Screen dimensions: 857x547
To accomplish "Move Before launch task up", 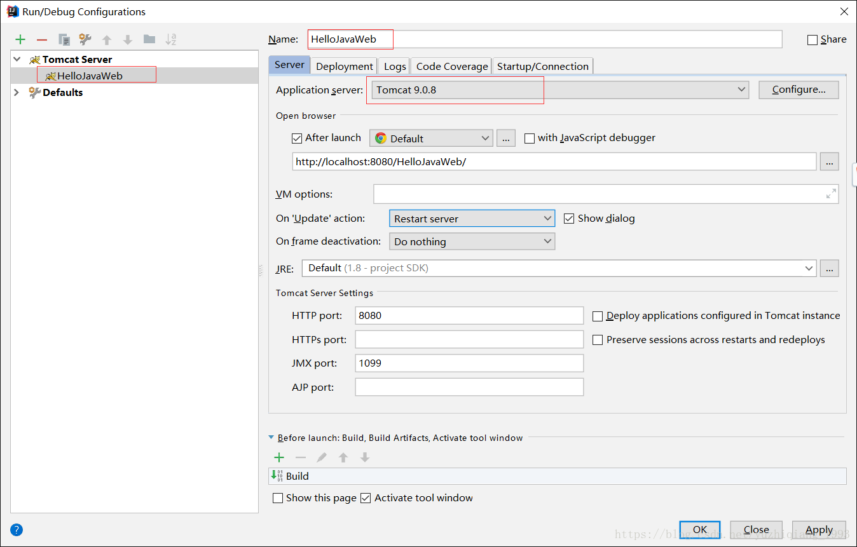I will [x=343, y=457].
